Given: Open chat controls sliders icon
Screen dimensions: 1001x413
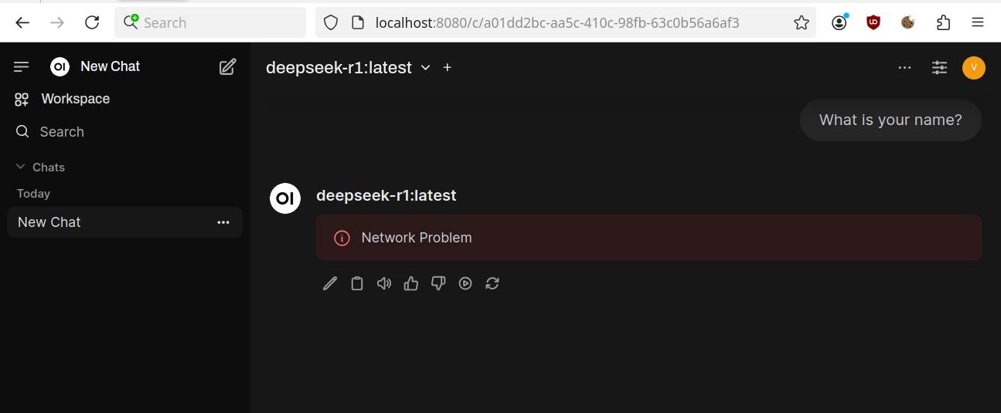Looking at the screenshot, I should (x=939, y=68).
